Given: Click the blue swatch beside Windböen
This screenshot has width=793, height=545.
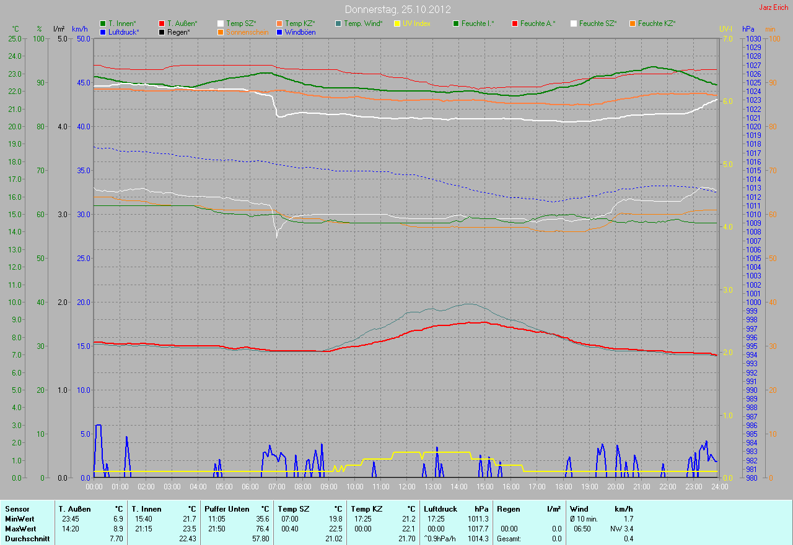Looking at the screenshot, I should (280, 32).
